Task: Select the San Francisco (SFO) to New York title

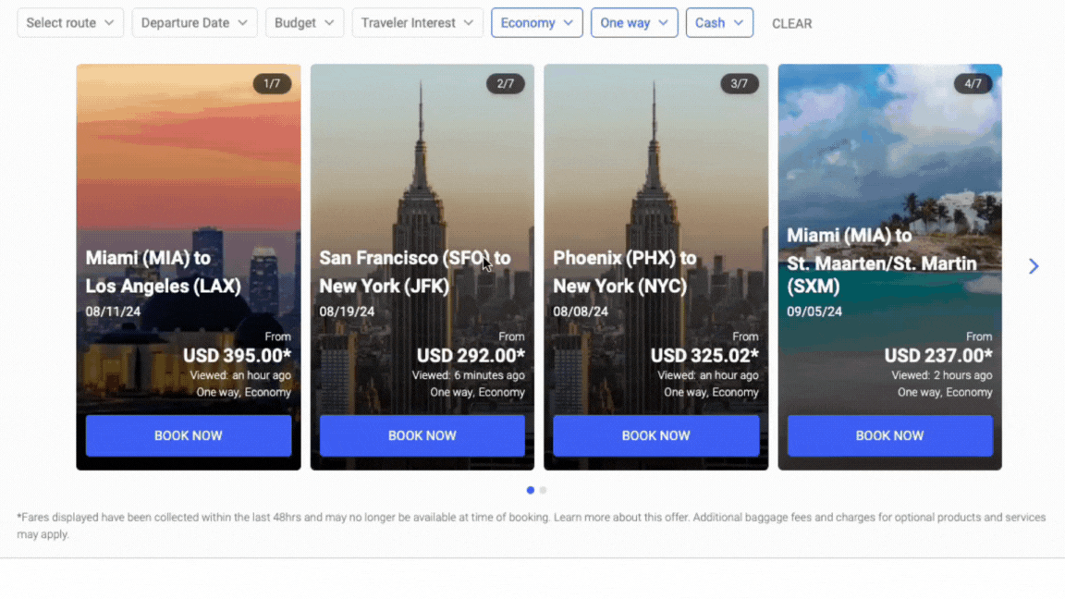Action: (x=415, y=272)
